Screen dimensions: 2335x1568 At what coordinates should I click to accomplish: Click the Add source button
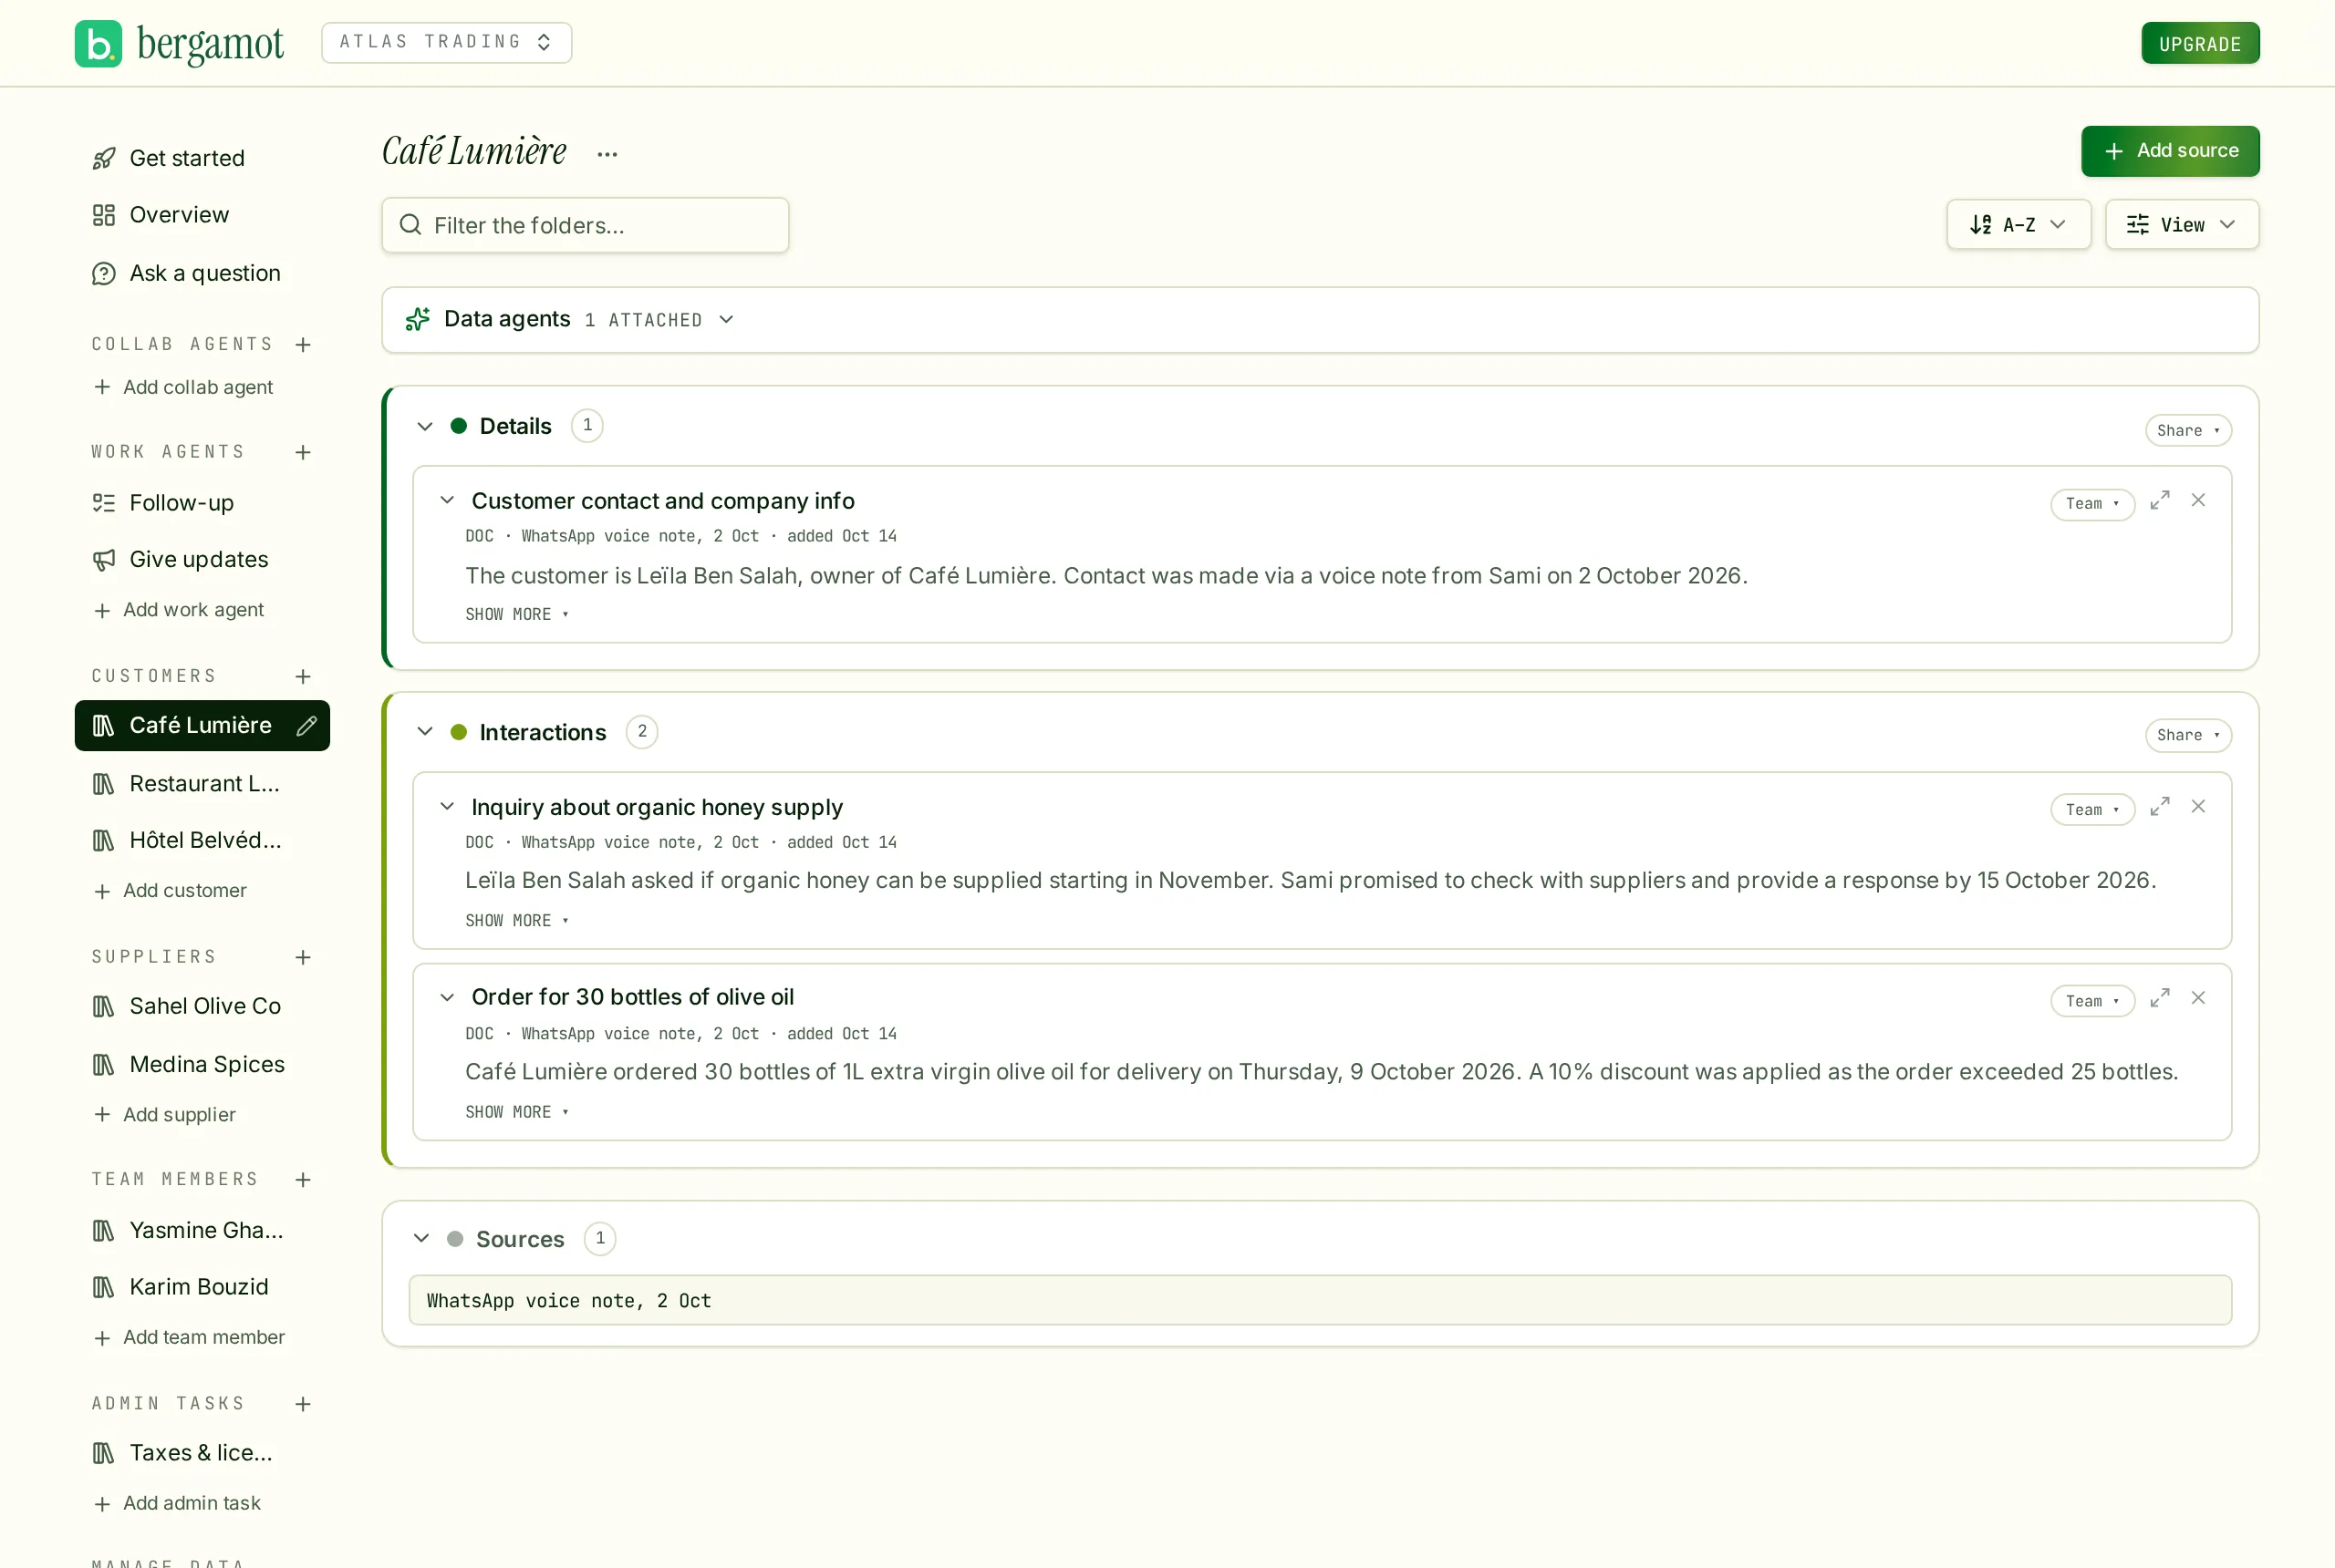[2170, 151]
